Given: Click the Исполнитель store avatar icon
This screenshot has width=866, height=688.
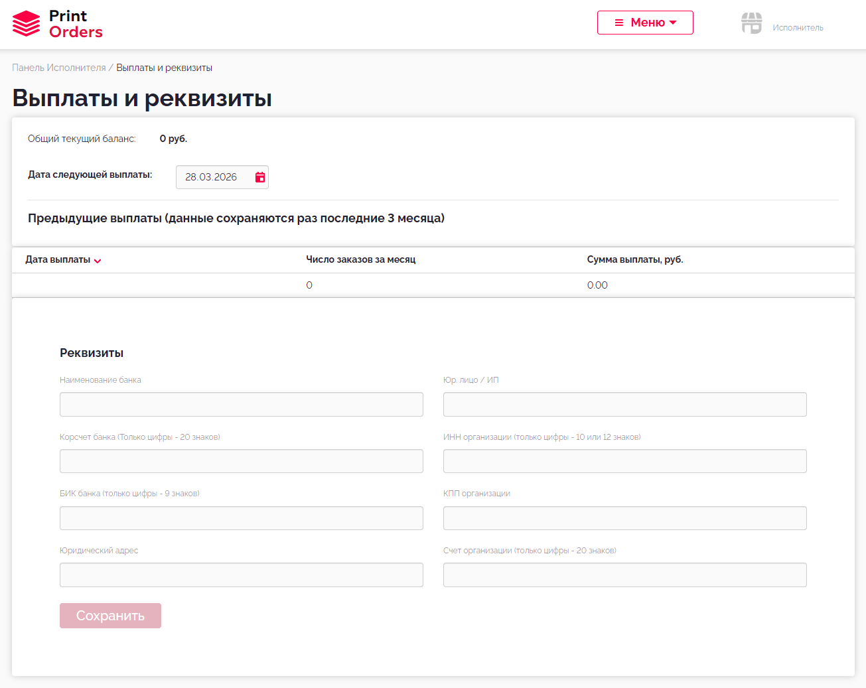Looking at the screenshot, I should (751, 23).
